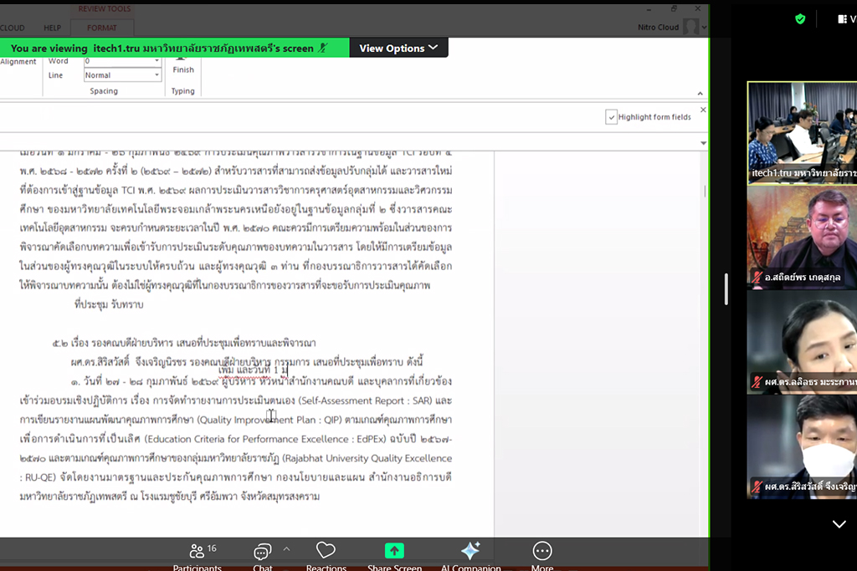Expand the View Options dropdown
Image resolution: width=857 pixels, height=571 pixels.
pos(398,48)
